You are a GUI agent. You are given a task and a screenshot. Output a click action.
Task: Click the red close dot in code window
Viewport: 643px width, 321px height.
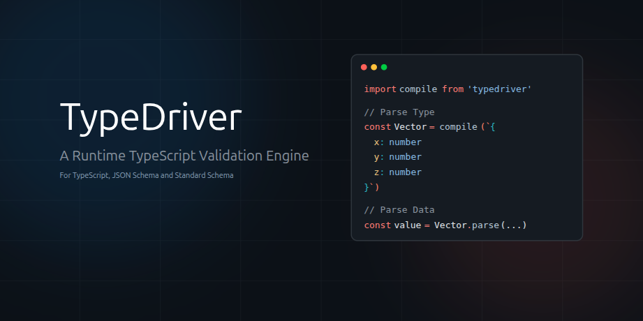(364, 67)
